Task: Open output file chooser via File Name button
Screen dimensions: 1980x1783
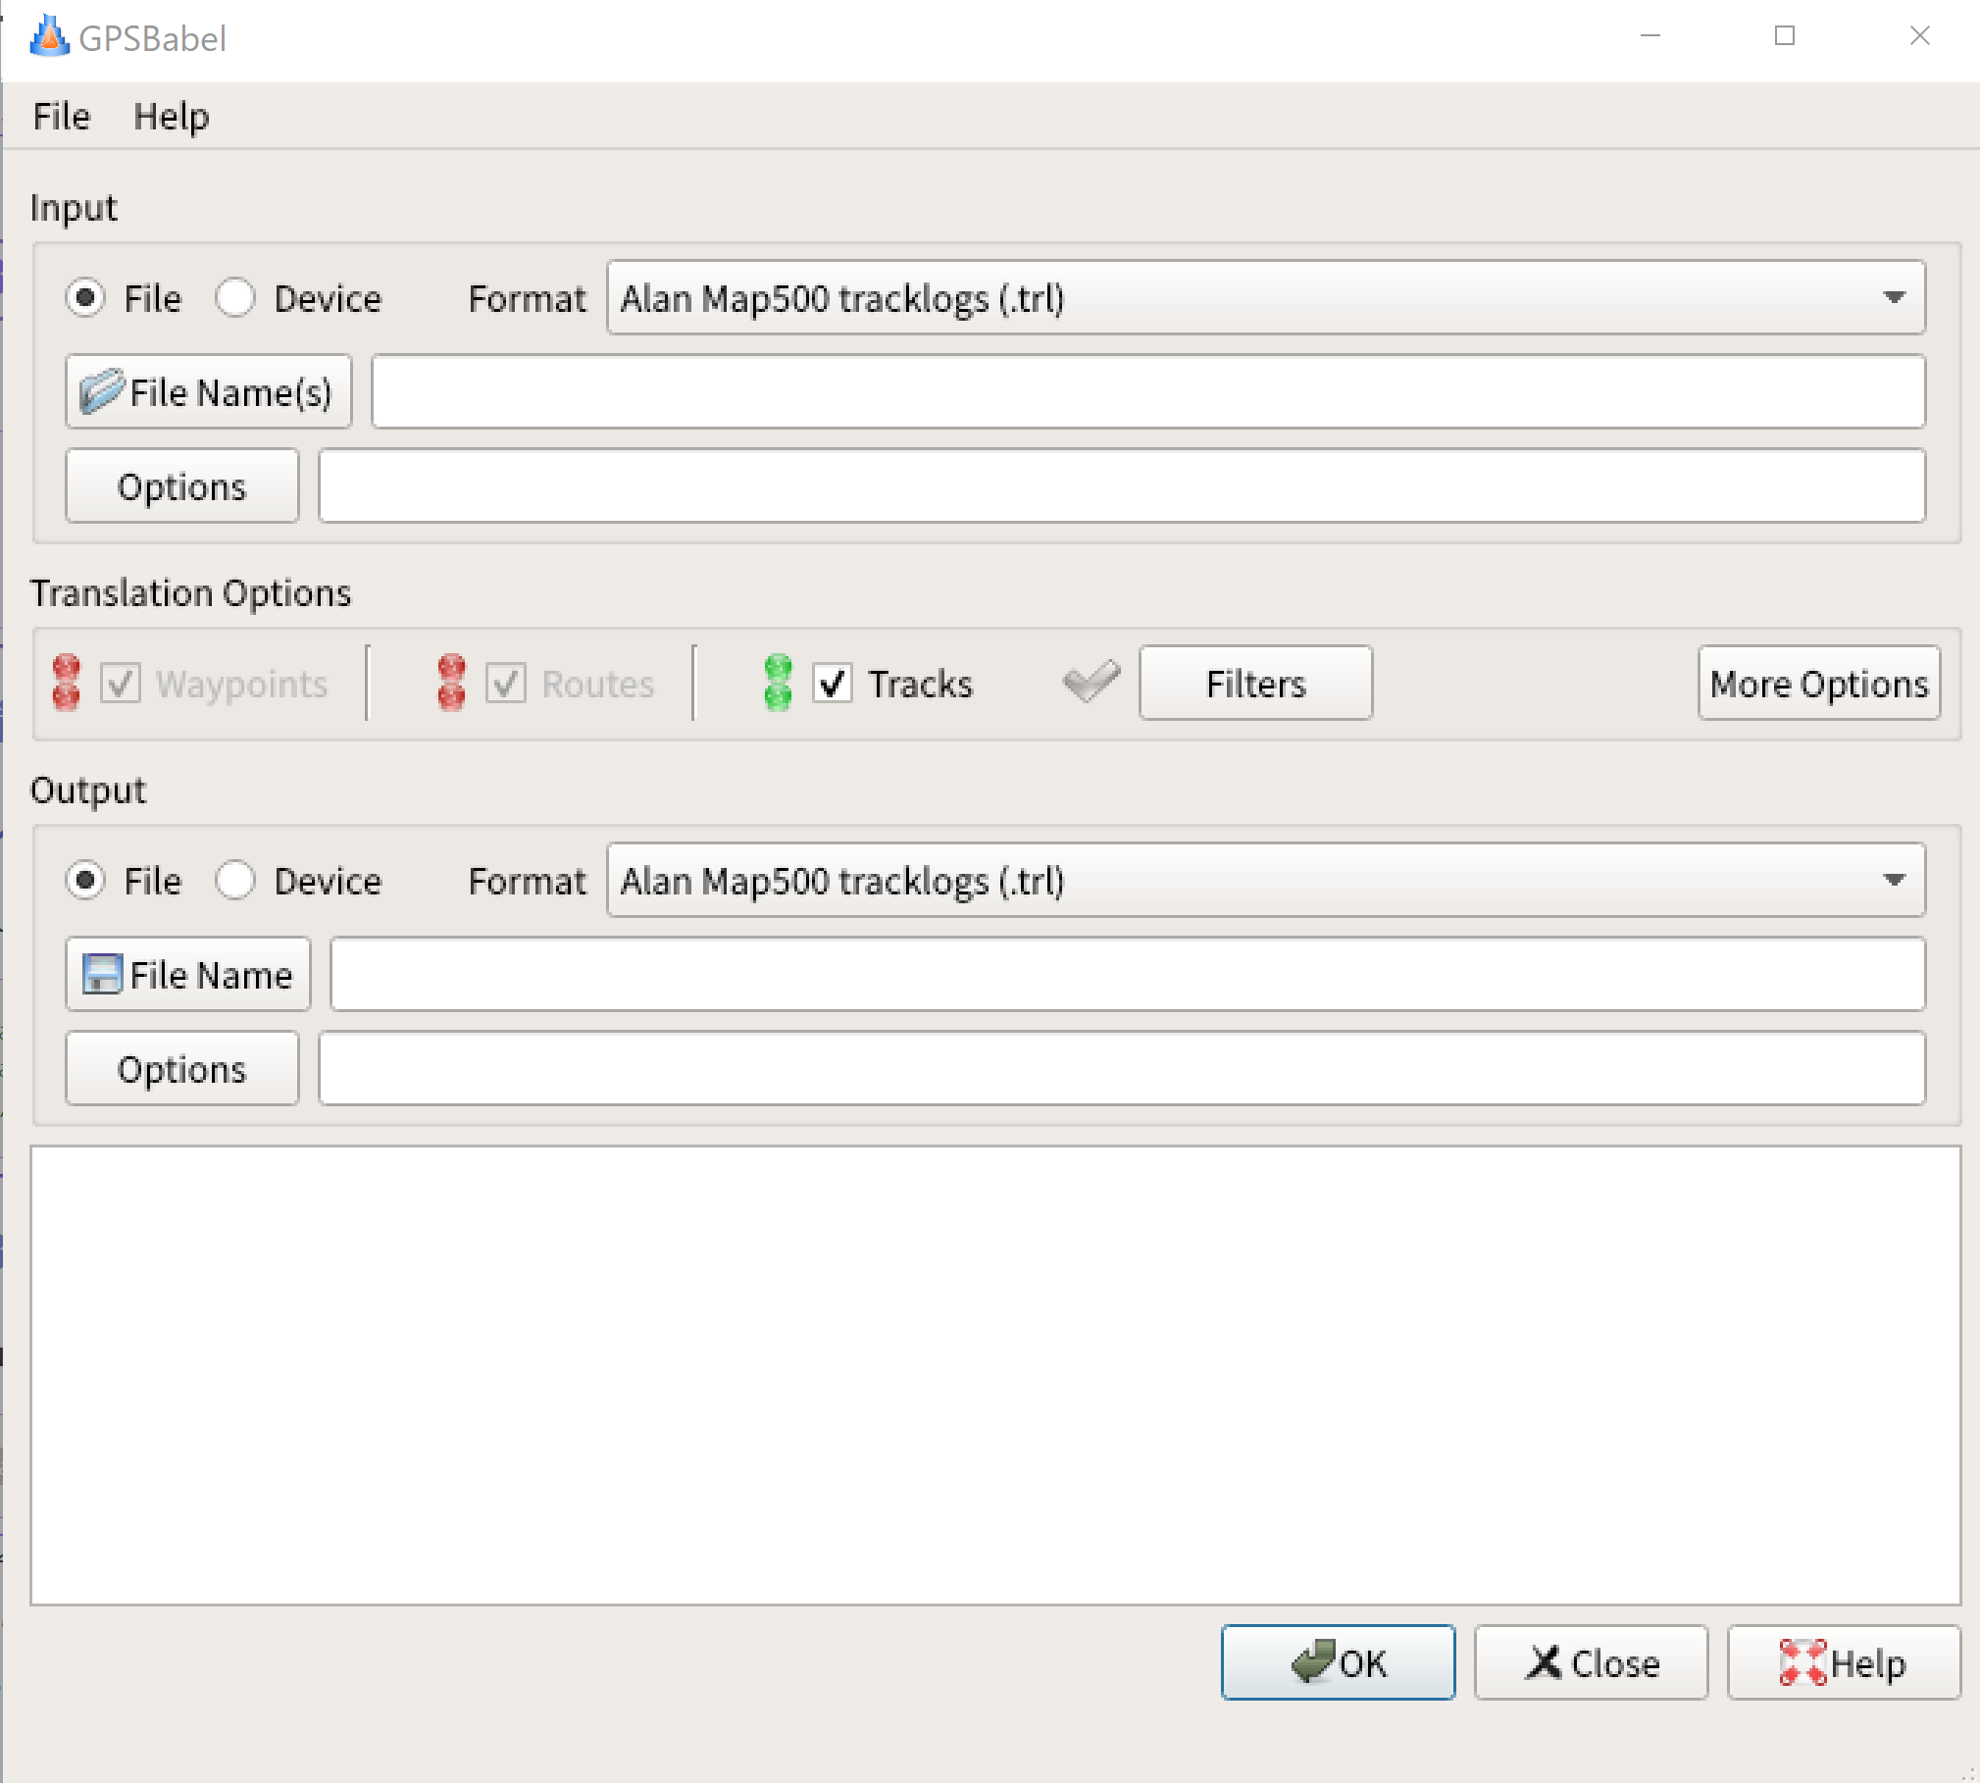Action: (188, 975)
